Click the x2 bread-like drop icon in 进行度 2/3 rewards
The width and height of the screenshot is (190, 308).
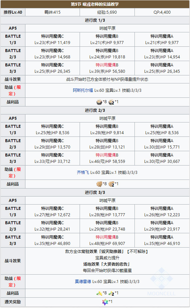pos(111,184)
